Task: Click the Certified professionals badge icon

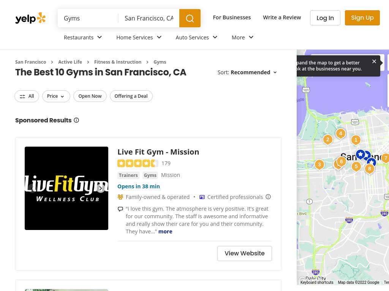Action: (202, 197)
